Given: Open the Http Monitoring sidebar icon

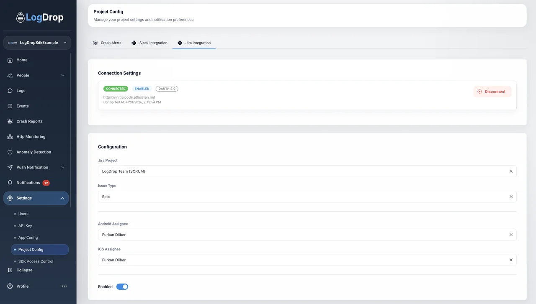Looking at the screenshot, I should 10,137.
